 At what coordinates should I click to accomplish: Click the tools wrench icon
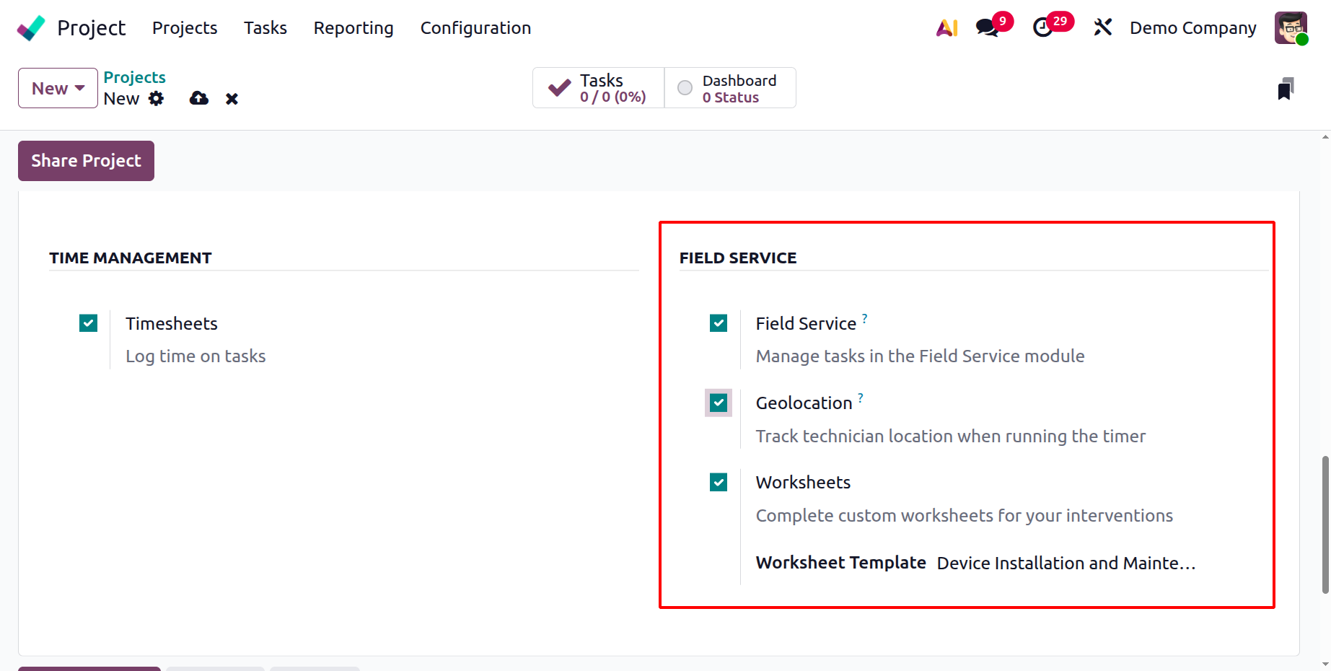coord(1102,28)
